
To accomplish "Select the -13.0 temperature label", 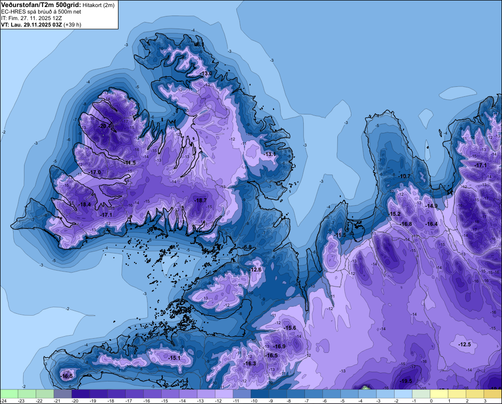I will pyautogui.click(x=206, y=74).
